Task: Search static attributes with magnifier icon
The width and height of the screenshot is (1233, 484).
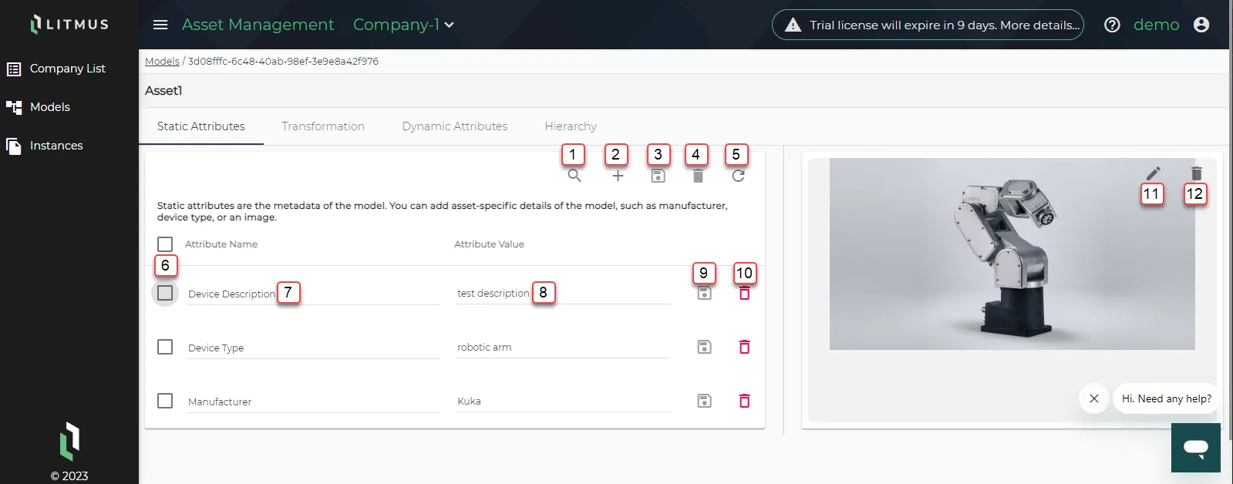Action: pyautogui.click(x=574, y=176)
